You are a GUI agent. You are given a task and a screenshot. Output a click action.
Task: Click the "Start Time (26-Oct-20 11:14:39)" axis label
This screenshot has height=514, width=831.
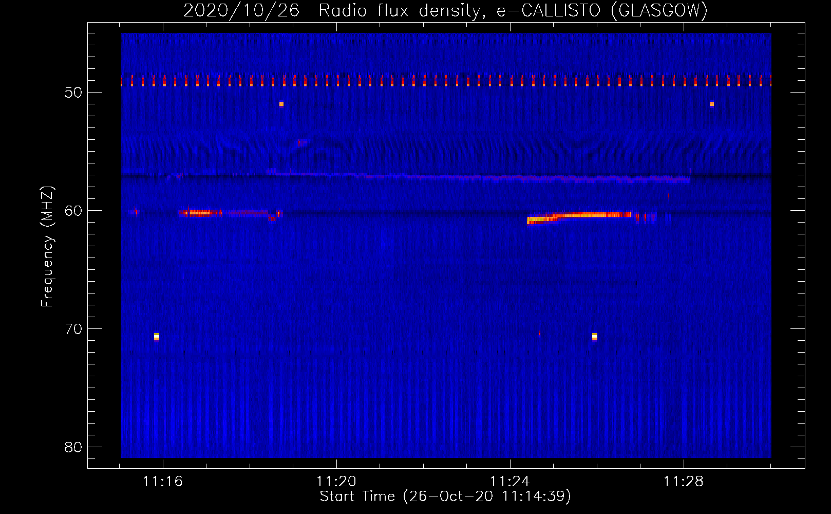point(445,497)
